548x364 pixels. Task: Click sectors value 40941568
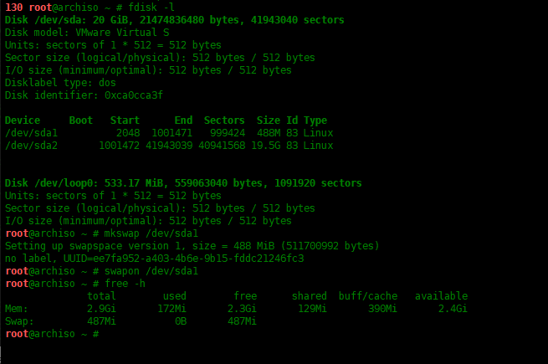(222, 146)
